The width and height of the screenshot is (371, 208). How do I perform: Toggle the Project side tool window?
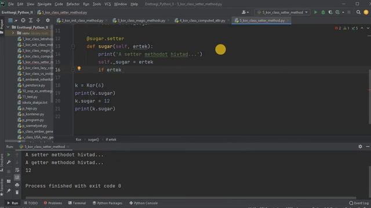coord(2,26)
